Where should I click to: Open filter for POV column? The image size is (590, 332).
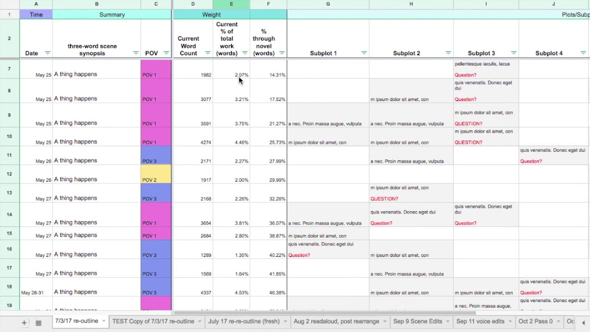point(166,53)
